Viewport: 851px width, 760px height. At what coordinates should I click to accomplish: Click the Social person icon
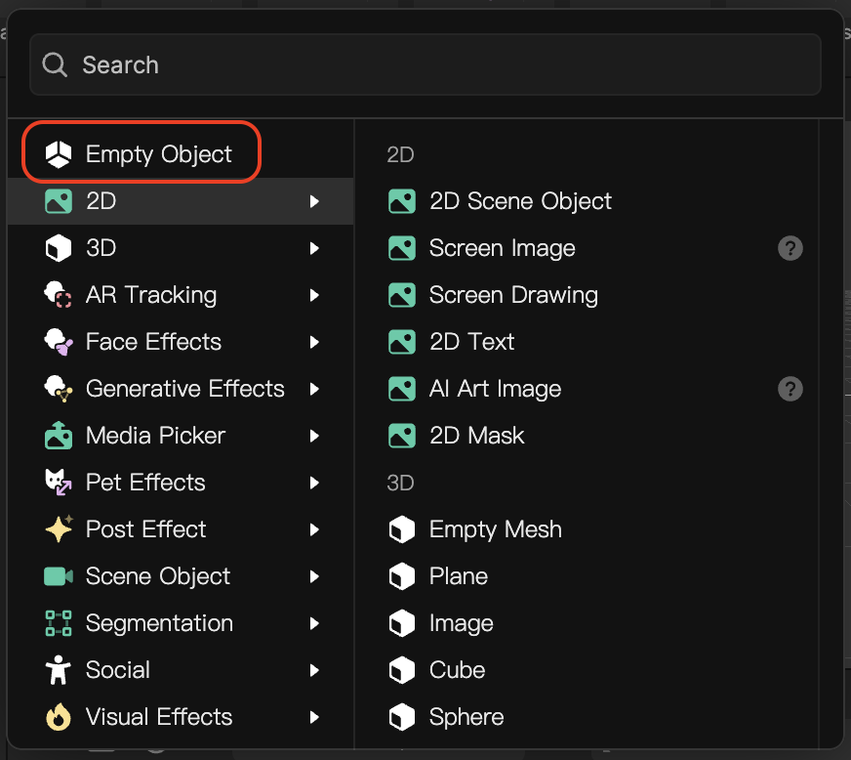[x=59, y=670]
